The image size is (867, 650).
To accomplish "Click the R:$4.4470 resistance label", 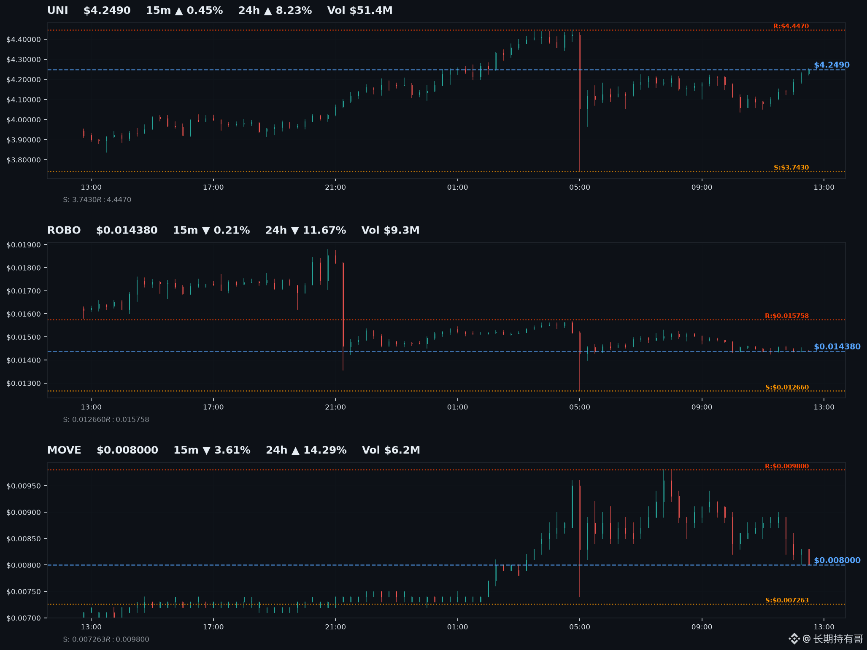I will tap(791, 26).
